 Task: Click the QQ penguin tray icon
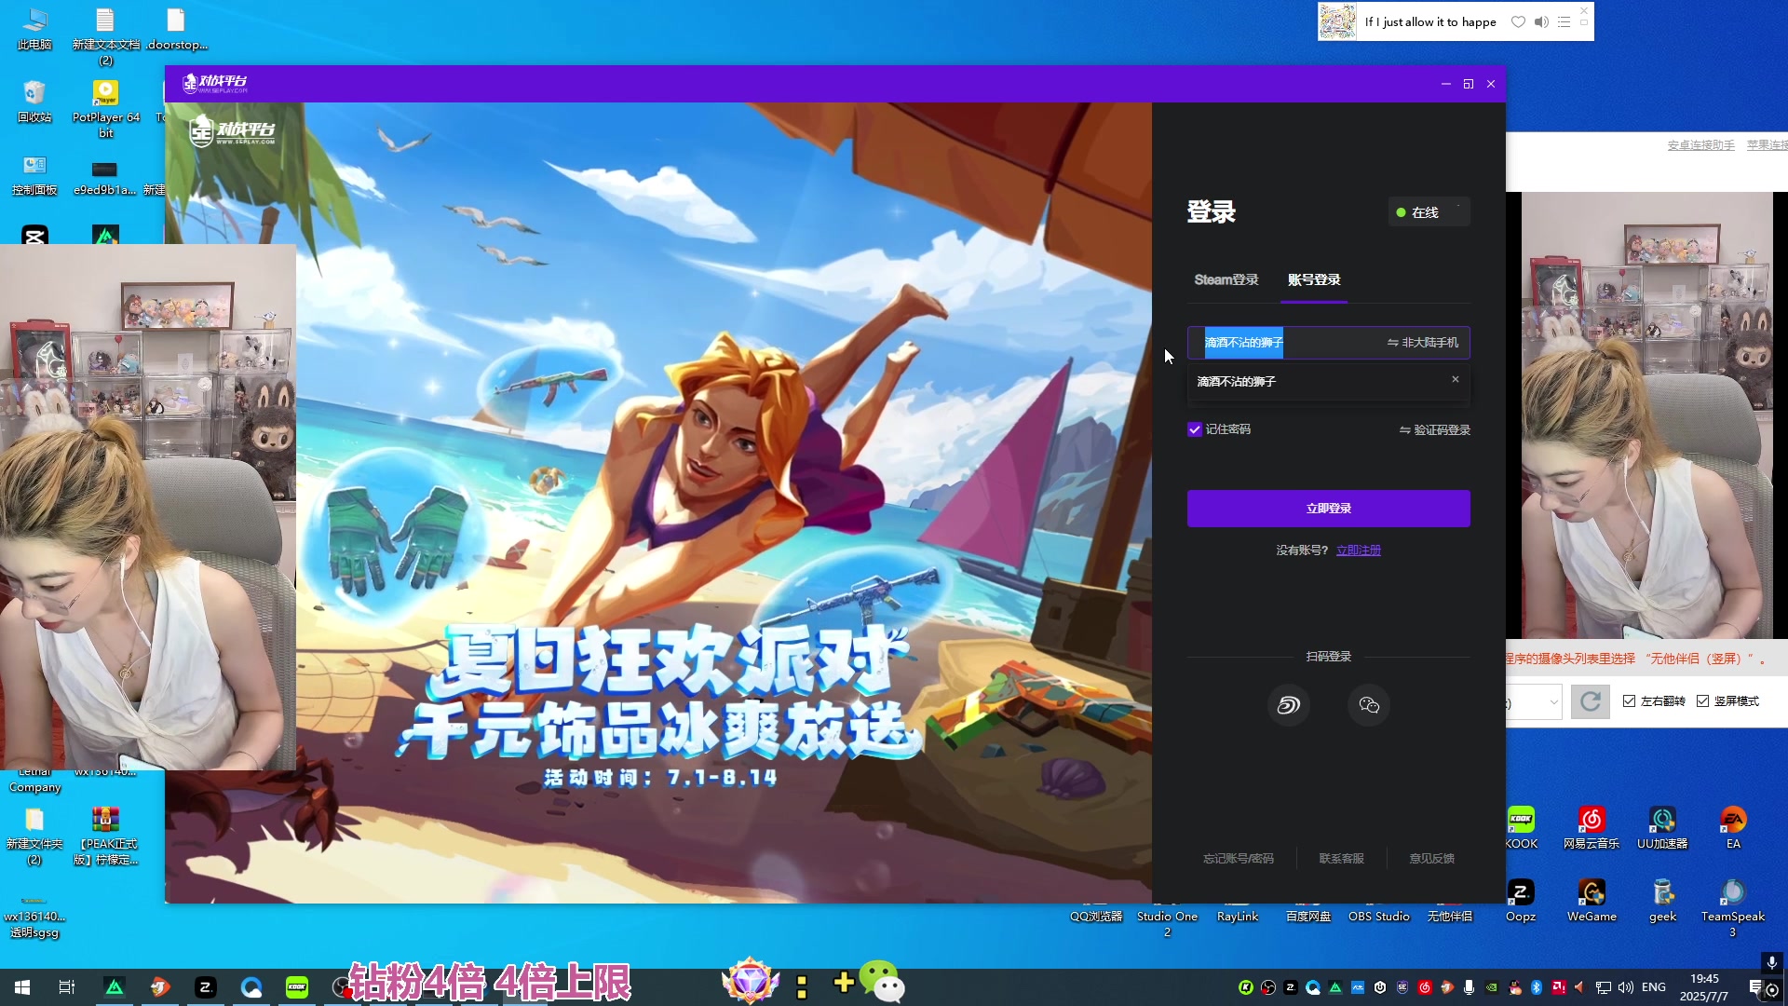(x=1514, y=987)
